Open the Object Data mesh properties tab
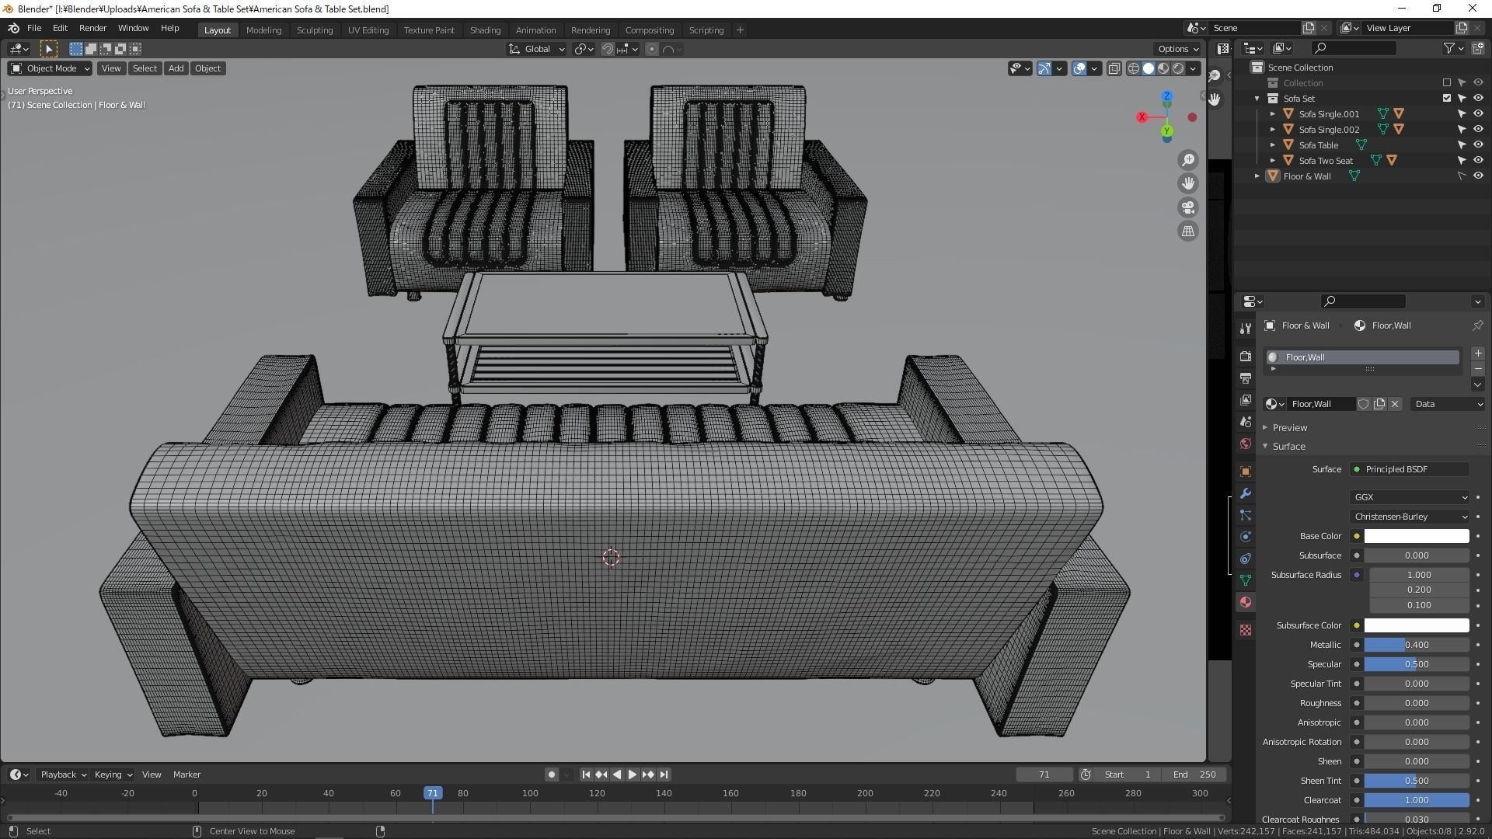 (x=1246, y=580)
